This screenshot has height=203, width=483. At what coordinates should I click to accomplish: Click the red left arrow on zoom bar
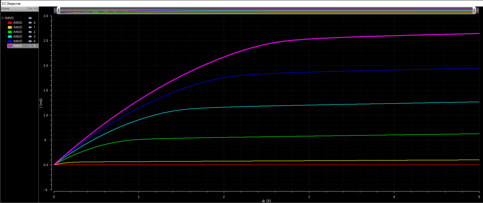coord(55,10)
